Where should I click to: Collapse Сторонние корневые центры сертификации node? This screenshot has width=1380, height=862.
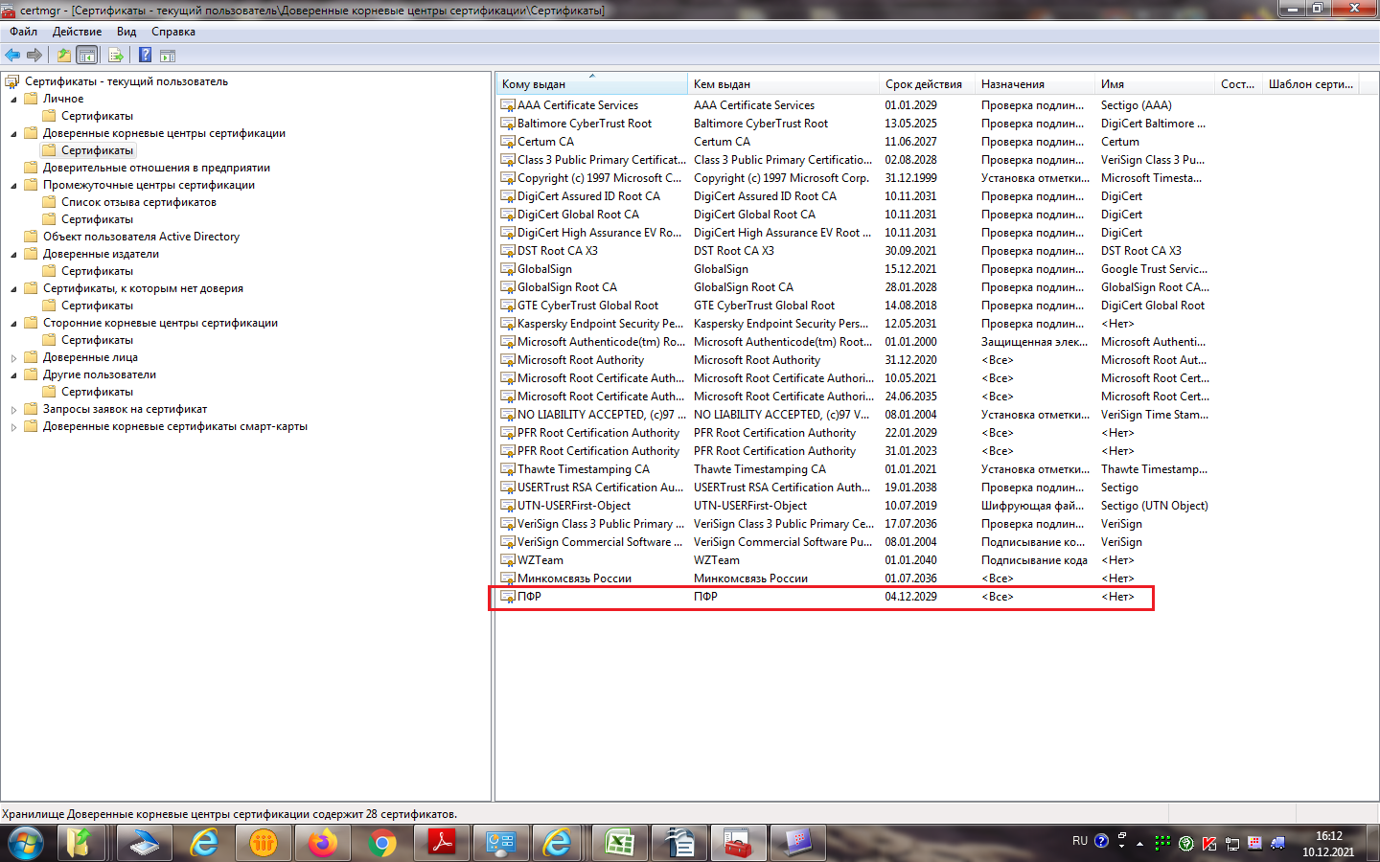pyautogui.click(x=13, y=324)
